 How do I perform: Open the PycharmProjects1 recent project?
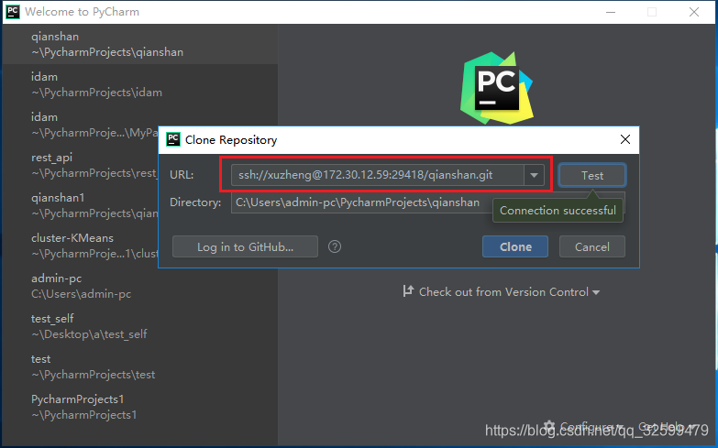(x=139, y=407)
